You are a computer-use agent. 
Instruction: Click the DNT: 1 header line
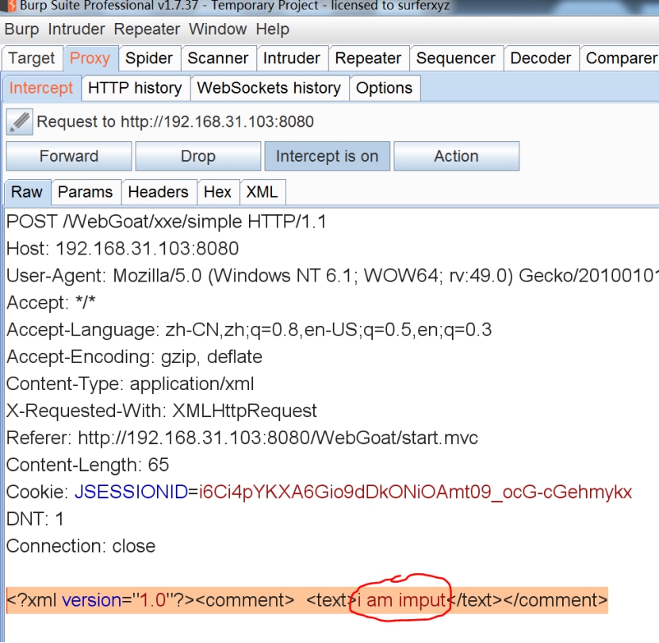[35, 519]
